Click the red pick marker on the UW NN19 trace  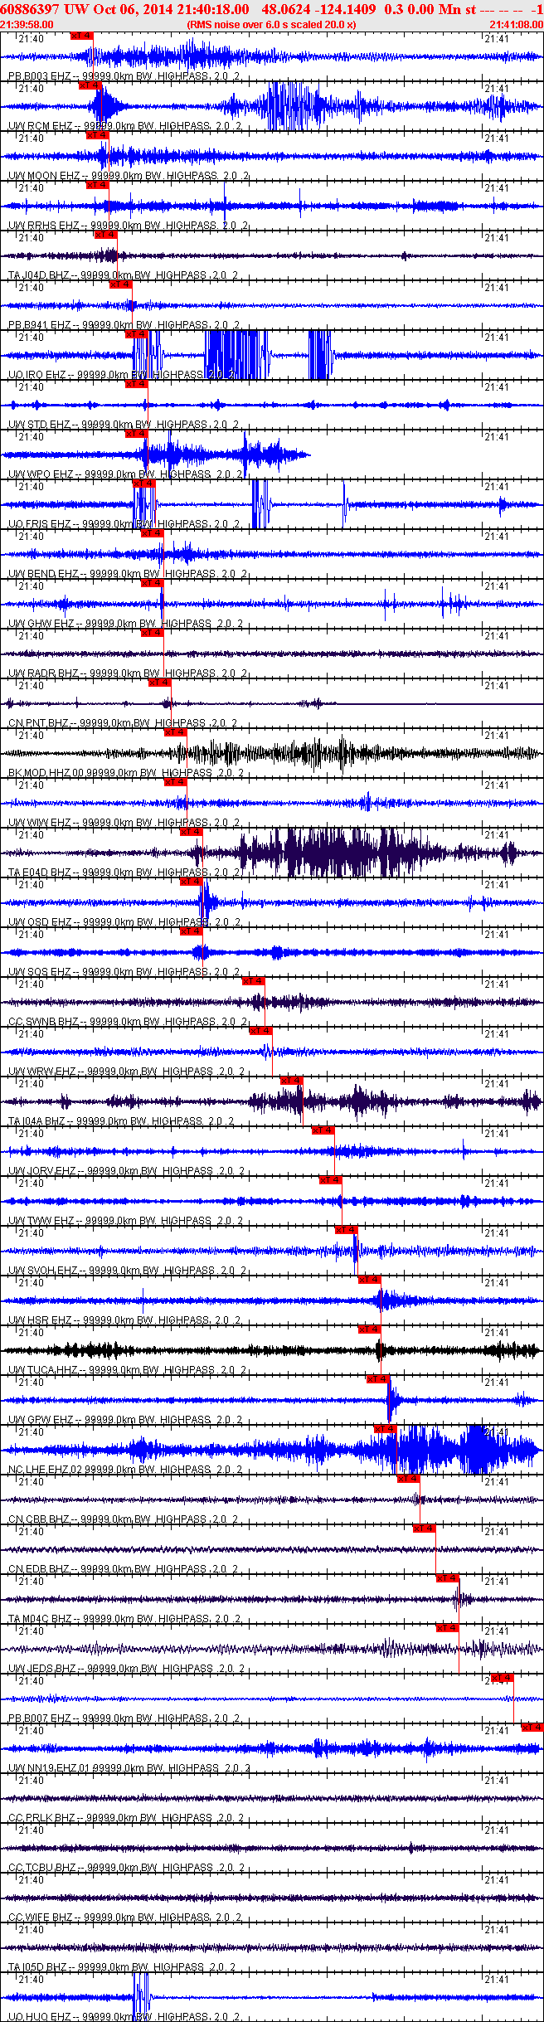point(532,1728)
